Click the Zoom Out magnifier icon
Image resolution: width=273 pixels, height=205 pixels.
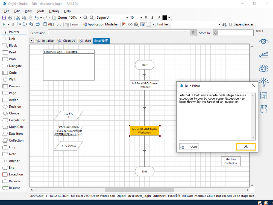click(92, 18)
